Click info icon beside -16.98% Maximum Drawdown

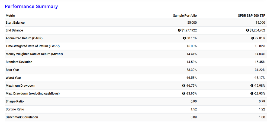coord(252,86)
